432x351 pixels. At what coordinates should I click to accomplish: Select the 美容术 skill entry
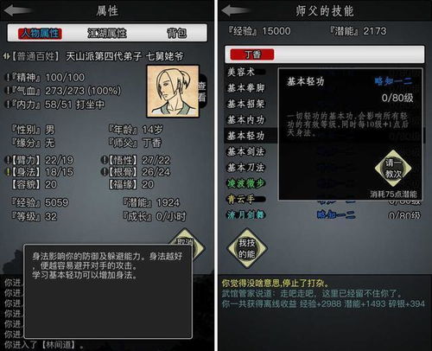point(241,72)
